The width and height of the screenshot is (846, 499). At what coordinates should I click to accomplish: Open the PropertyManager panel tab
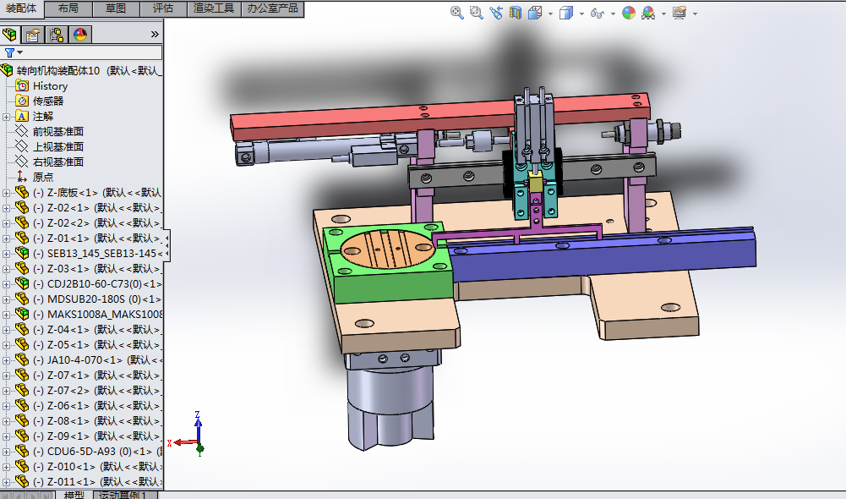point(33,35)
